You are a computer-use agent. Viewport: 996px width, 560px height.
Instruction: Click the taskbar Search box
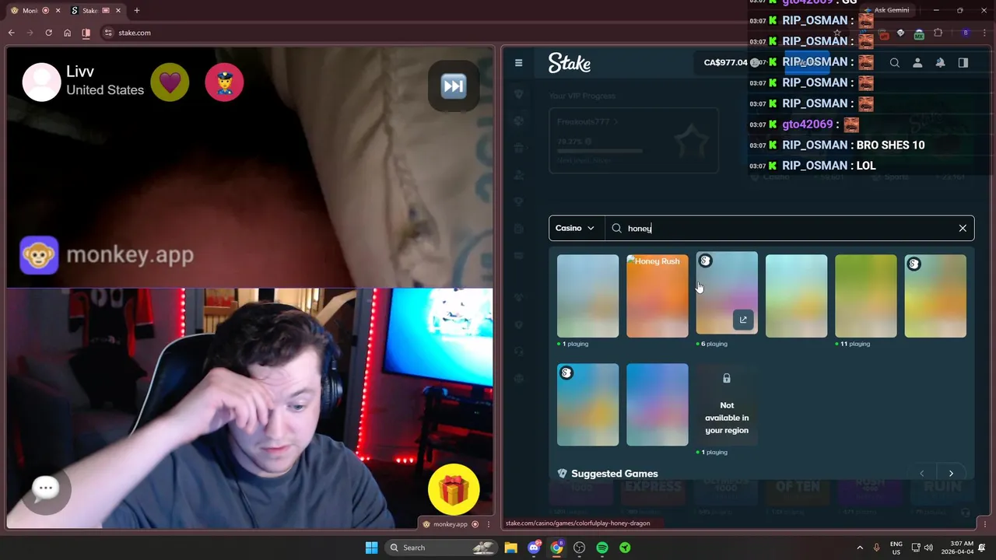(441, 548)
